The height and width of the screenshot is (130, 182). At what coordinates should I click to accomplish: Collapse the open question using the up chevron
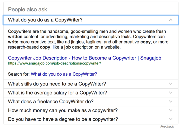click(x=171, y=20)
